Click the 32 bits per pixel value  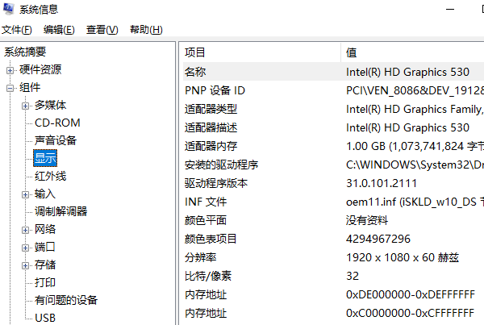click(x=353, y=276)
